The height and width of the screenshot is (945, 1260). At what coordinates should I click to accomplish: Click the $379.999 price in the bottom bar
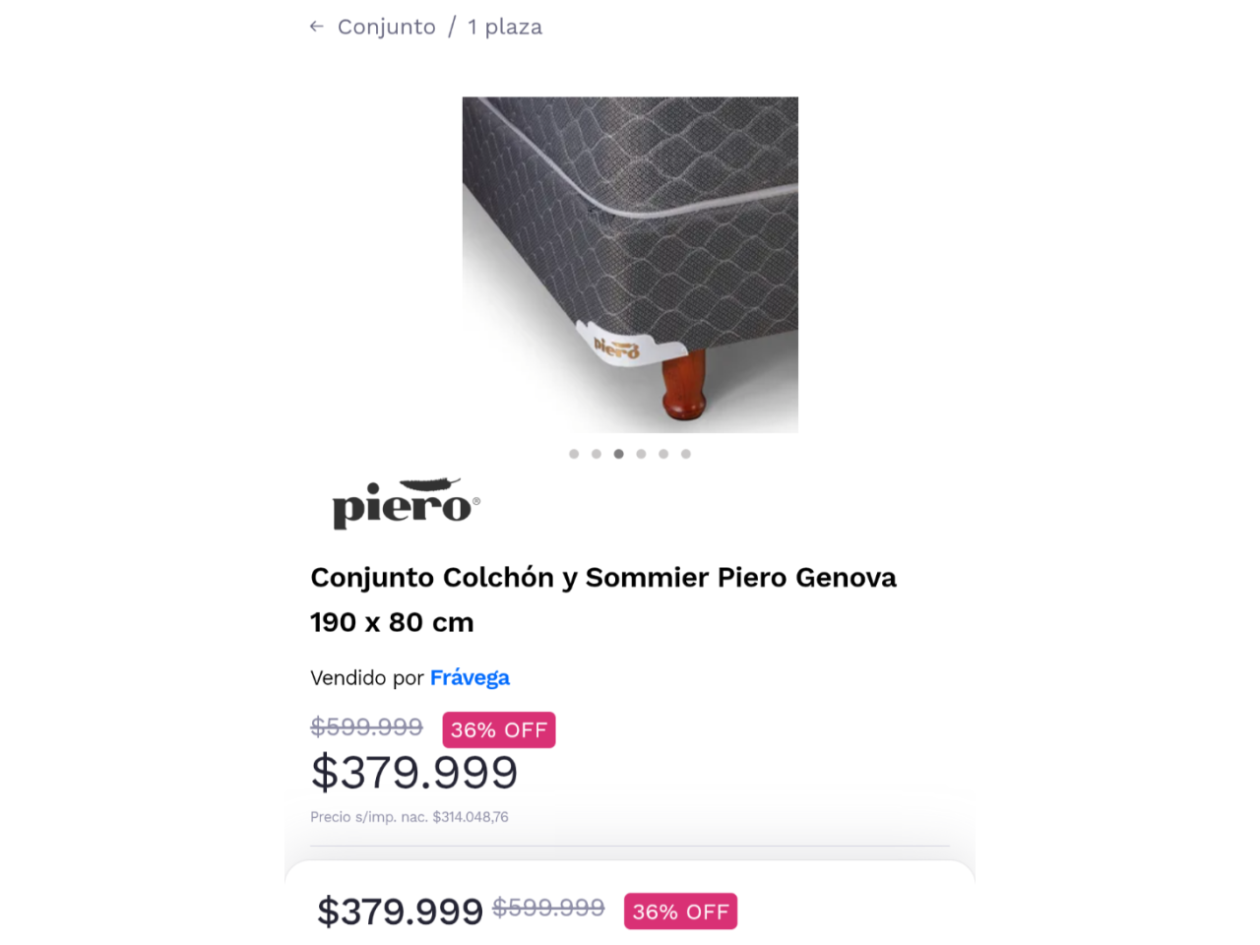400,912
